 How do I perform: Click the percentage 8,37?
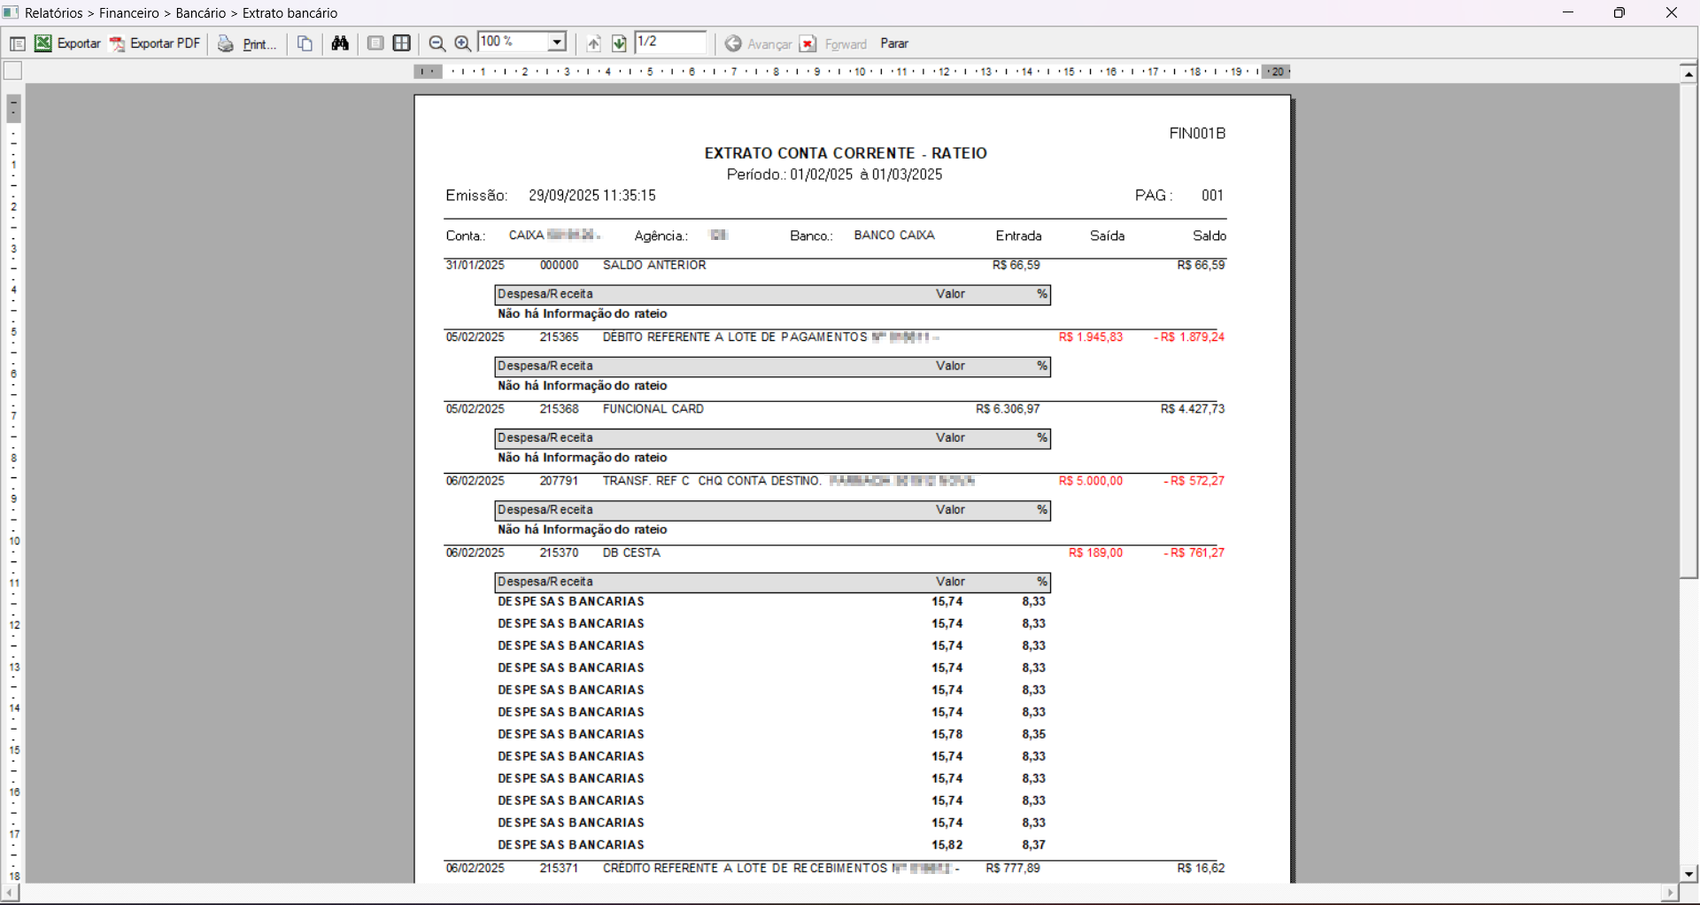pos(1034,845)
